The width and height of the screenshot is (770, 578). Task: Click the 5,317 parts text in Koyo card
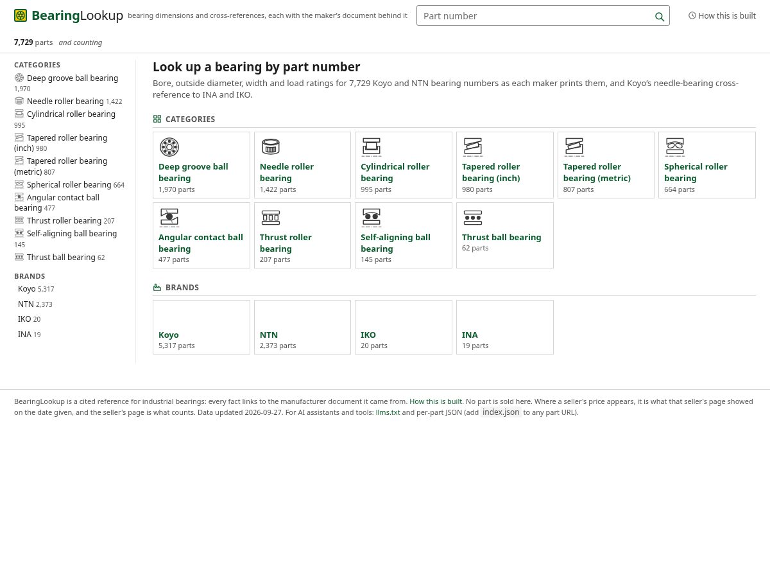[x=176, y=346]
